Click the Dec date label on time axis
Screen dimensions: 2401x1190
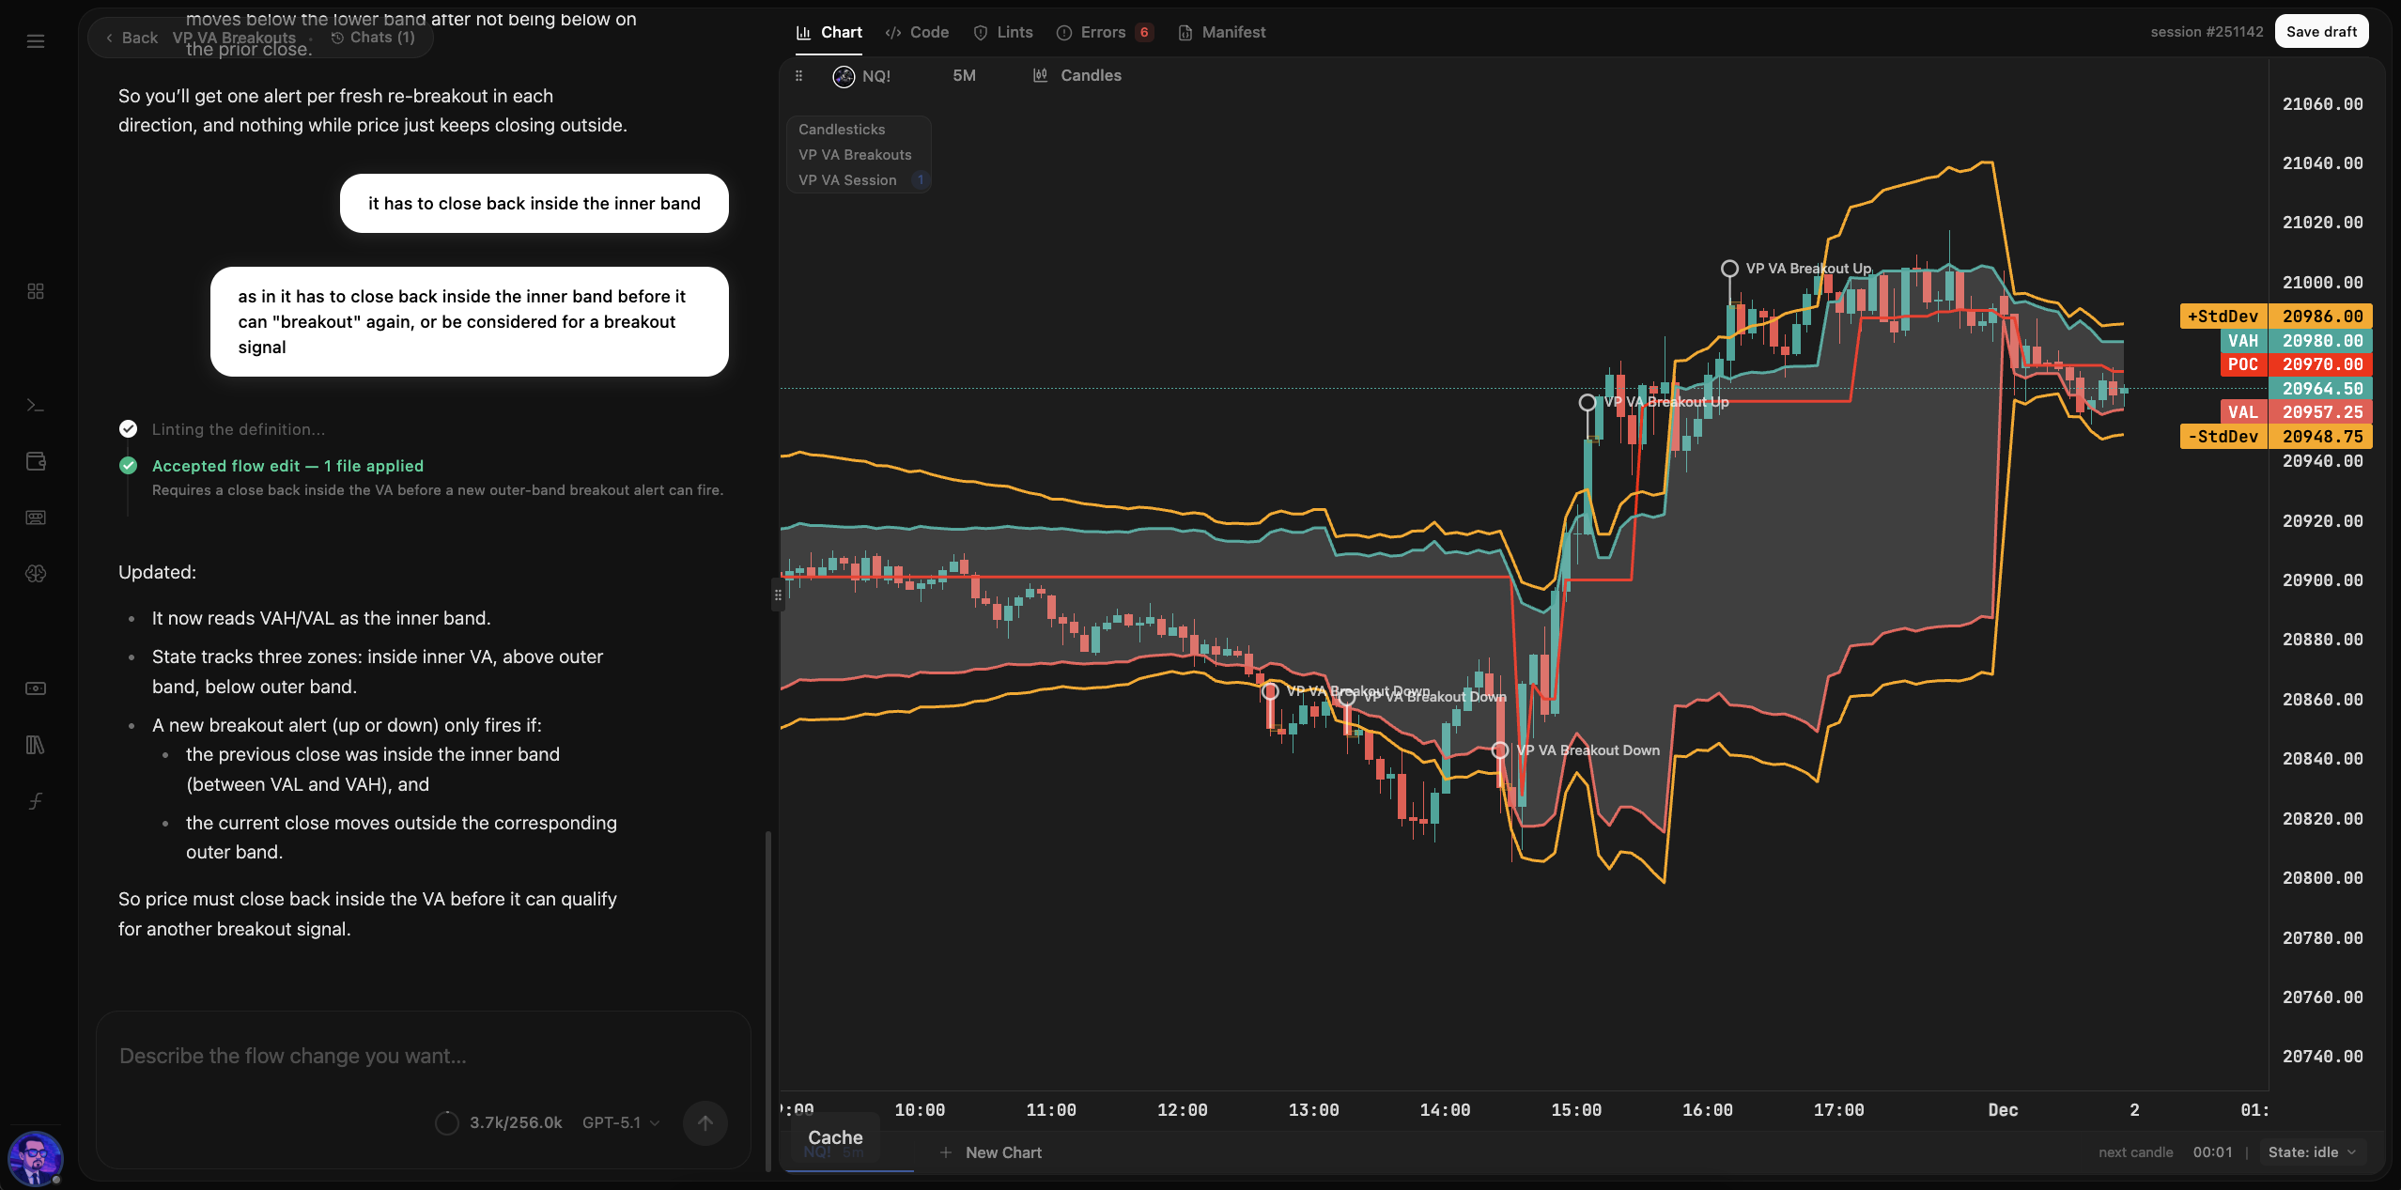[2003, 1110]
